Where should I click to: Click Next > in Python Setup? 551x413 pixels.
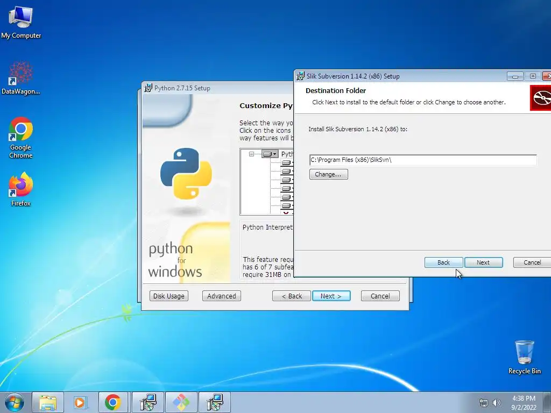331,296
